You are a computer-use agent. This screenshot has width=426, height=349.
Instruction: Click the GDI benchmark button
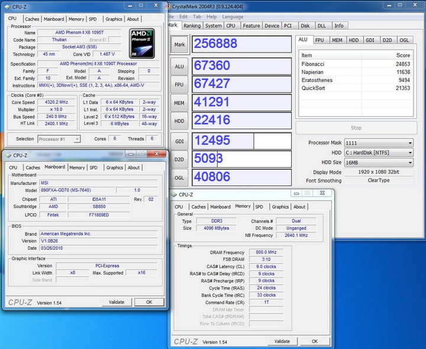point(179,141)
